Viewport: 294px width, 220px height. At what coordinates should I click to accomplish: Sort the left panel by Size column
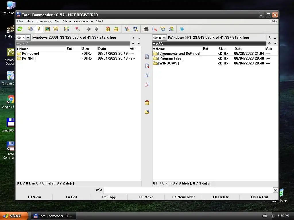pos(89,49)
